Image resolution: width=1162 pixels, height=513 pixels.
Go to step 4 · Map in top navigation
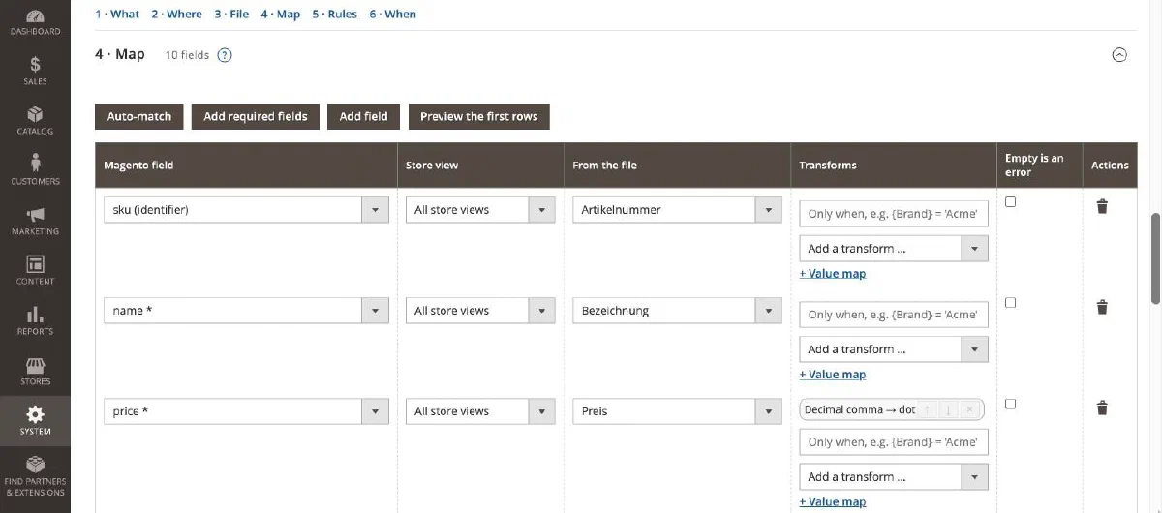pos(280,15)
